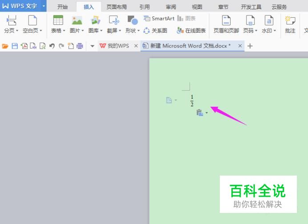308x224 pixels.
Task: Close the 新建 Microsoft Word 文档.docx tab
Action: click(240, 46)
